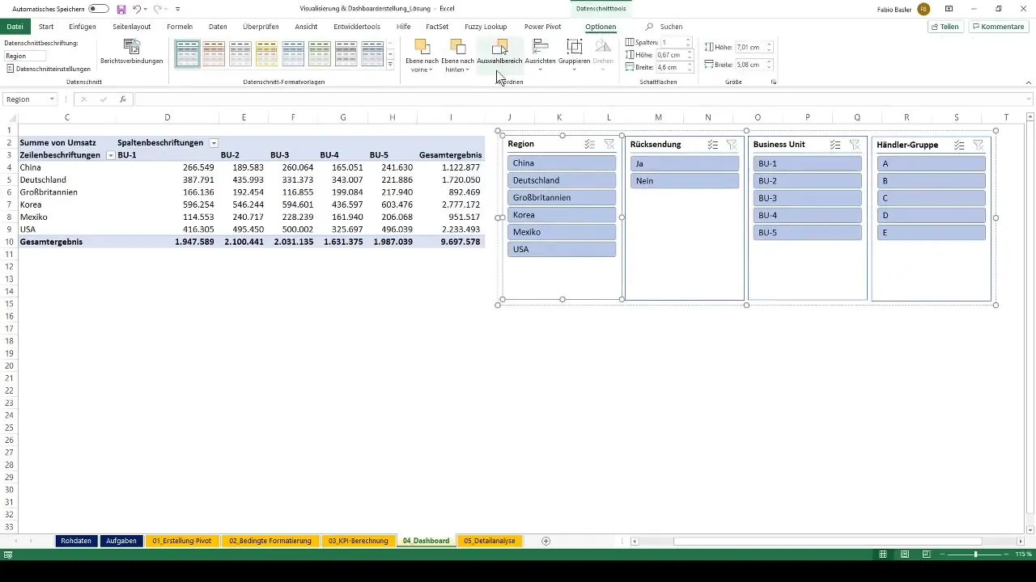This screenshot has width=1036, height=582.
Task: Open the Ausrichten align tool
Action: tap(539, 53)
